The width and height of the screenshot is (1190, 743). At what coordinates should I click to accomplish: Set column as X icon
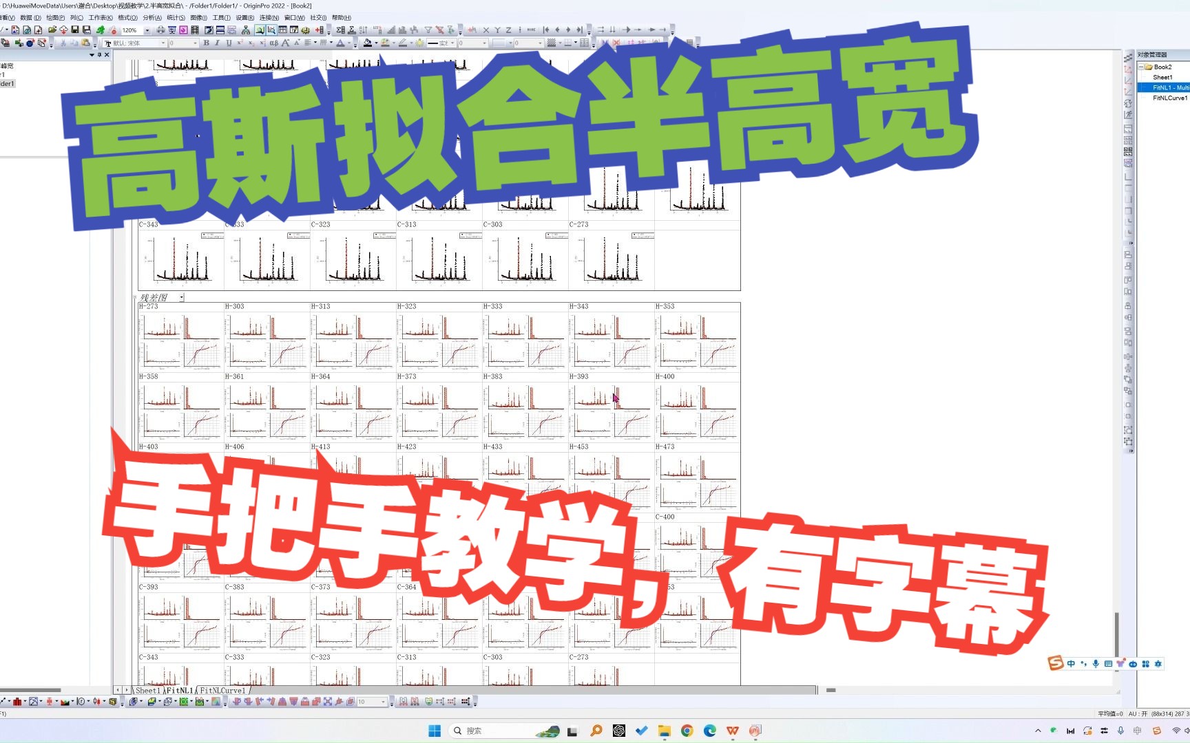click(486, 30)
